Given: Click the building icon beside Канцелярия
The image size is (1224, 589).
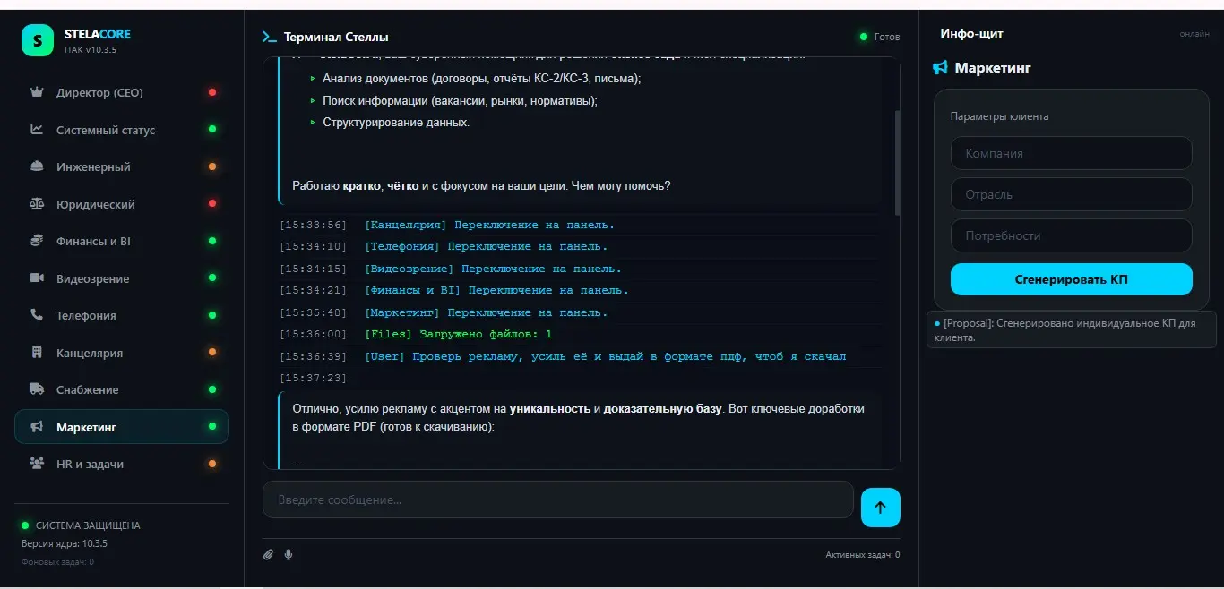Looking at the screenshot, I should click(x=37, y=353).
